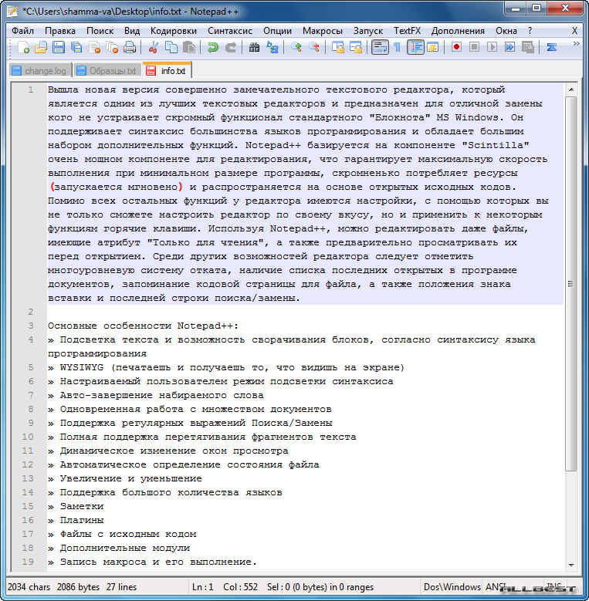Click the text 'Основные особенности Notepad++:'
This screenshot has width=589, height=601.
143,326
